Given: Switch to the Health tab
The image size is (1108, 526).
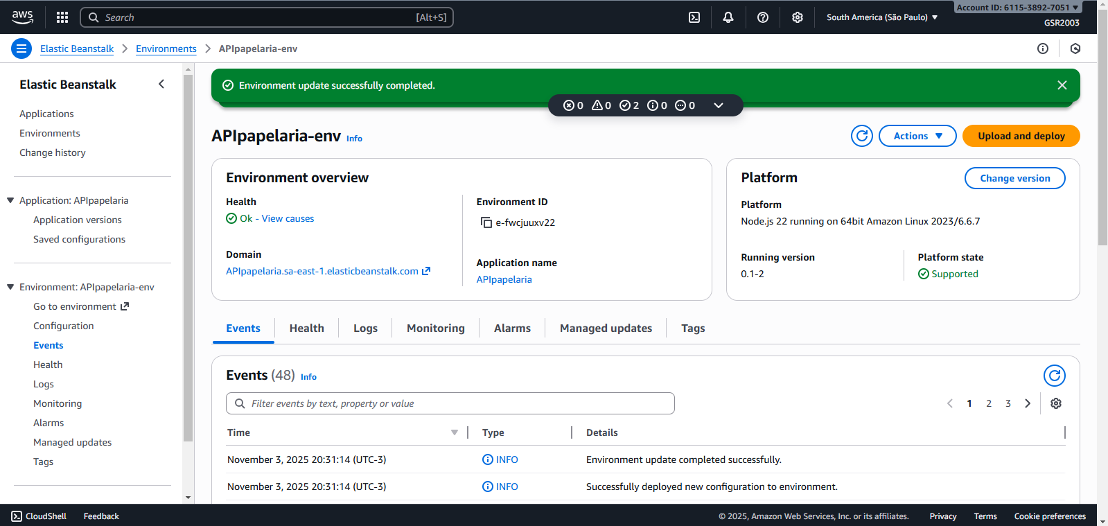Looking at the screenshot, I should tap(307, 328).
